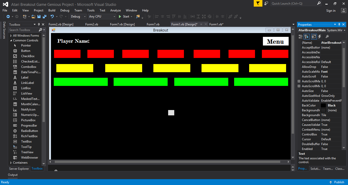Image resolution: width=348 pixels, height=185 pixels.
Task: Collapse the Common Controls group
Action: [11, 40]
